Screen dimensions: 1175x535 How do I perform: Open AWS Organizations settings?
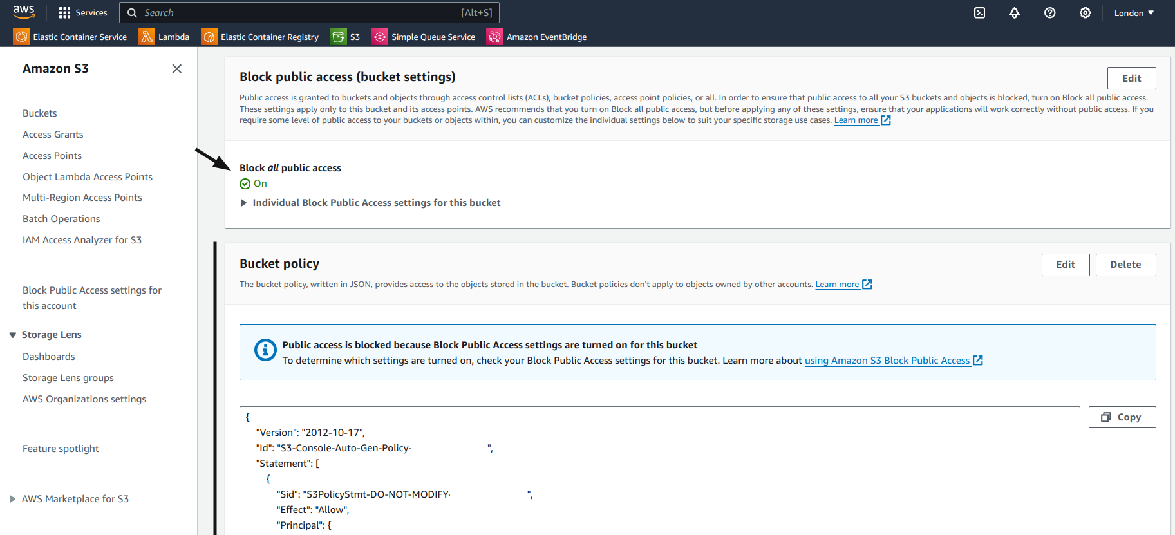click(84, 399)
